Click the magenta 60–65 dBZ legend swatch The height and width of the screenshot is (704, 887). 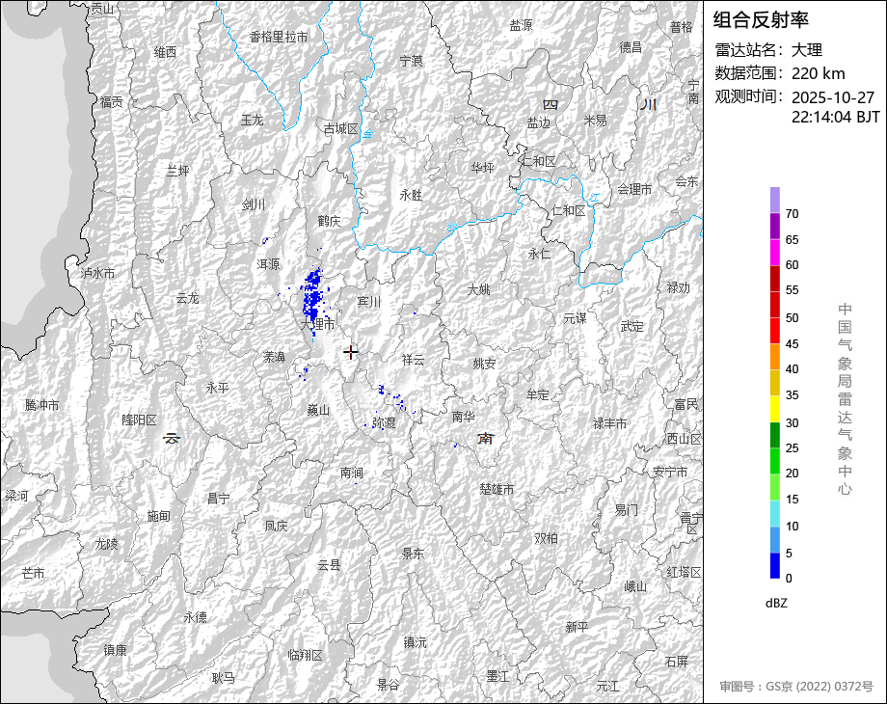point(774,253)
